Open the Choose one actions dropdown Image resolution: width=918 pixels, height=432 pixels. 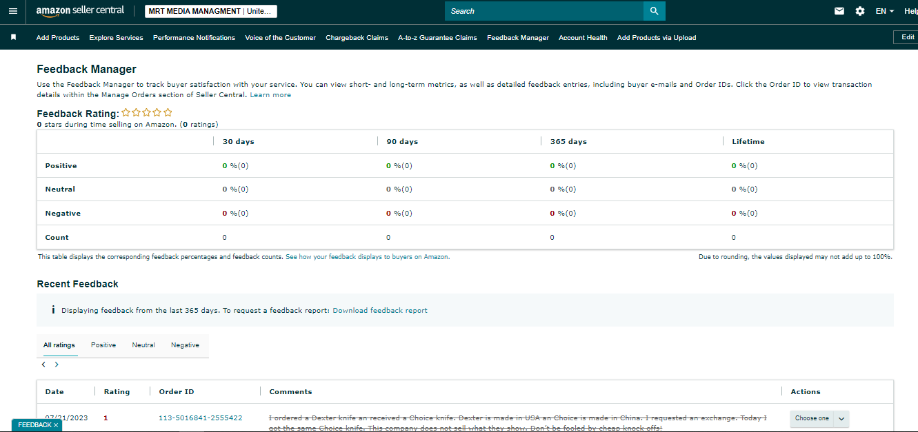[819, 418]
